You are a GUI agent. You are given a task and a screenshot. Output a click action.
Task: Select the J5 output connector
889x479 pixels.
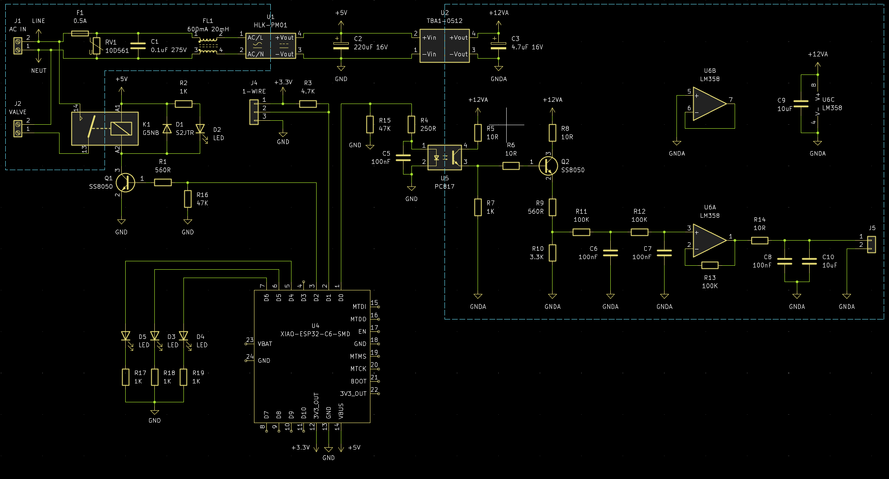[871, 245]
